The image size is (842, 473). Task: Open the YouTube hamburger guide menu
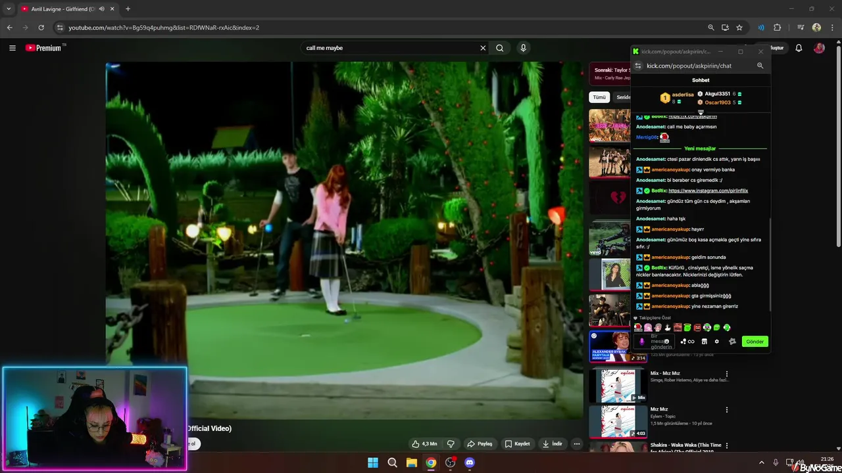[x=12, y=48]
